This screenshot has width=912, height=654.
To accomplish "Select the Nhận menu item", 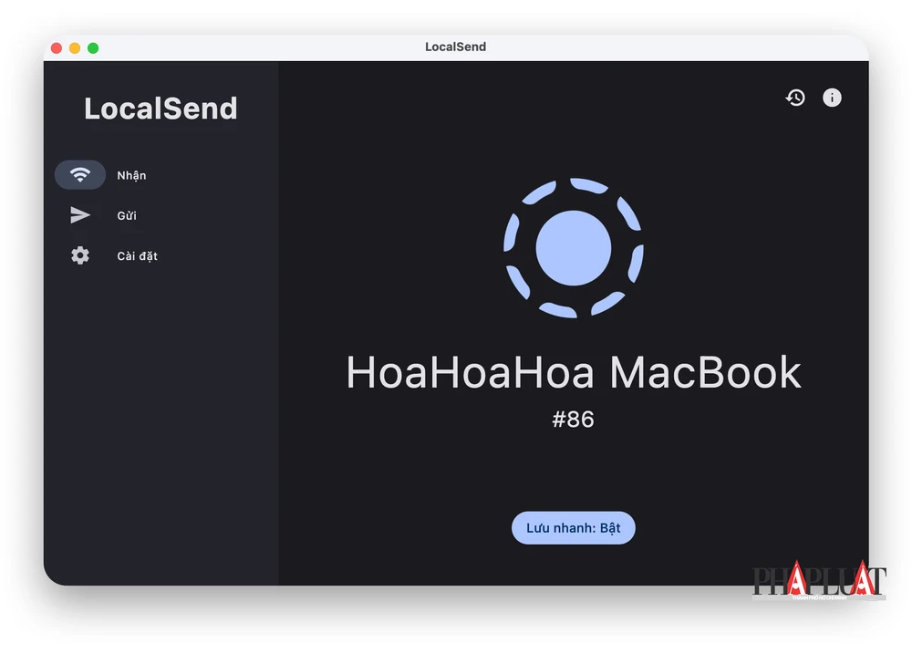I will (130, 174).
